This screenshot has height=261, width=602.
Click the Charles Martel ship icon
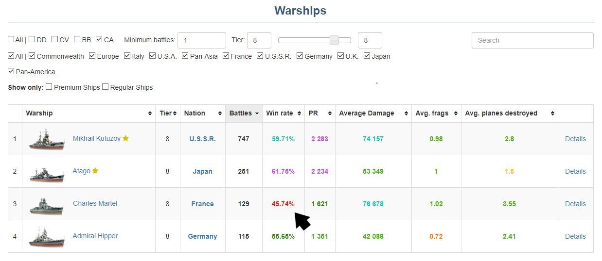coord(46,204)
